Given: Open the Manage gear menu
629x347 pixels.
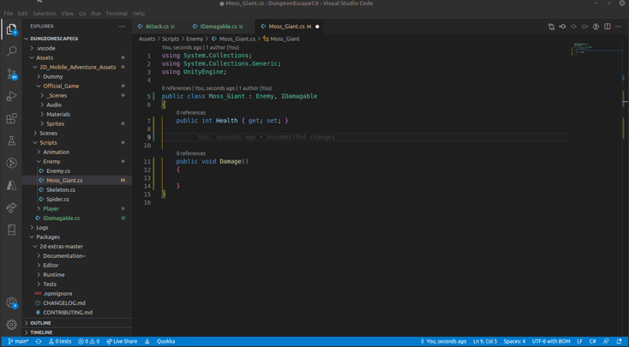Looking at the screenshot, I should click(11, 324).
